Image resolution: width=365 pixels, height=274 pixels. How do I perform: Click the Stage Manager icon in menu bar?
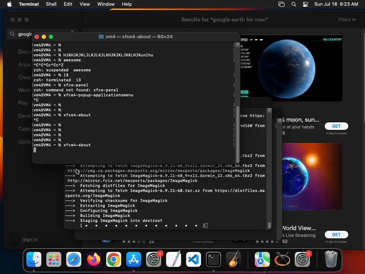coord(282,4)
